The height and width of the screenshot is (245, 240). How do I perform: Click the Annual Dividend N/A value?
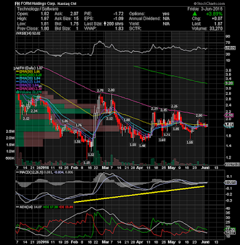click(166, 19)
